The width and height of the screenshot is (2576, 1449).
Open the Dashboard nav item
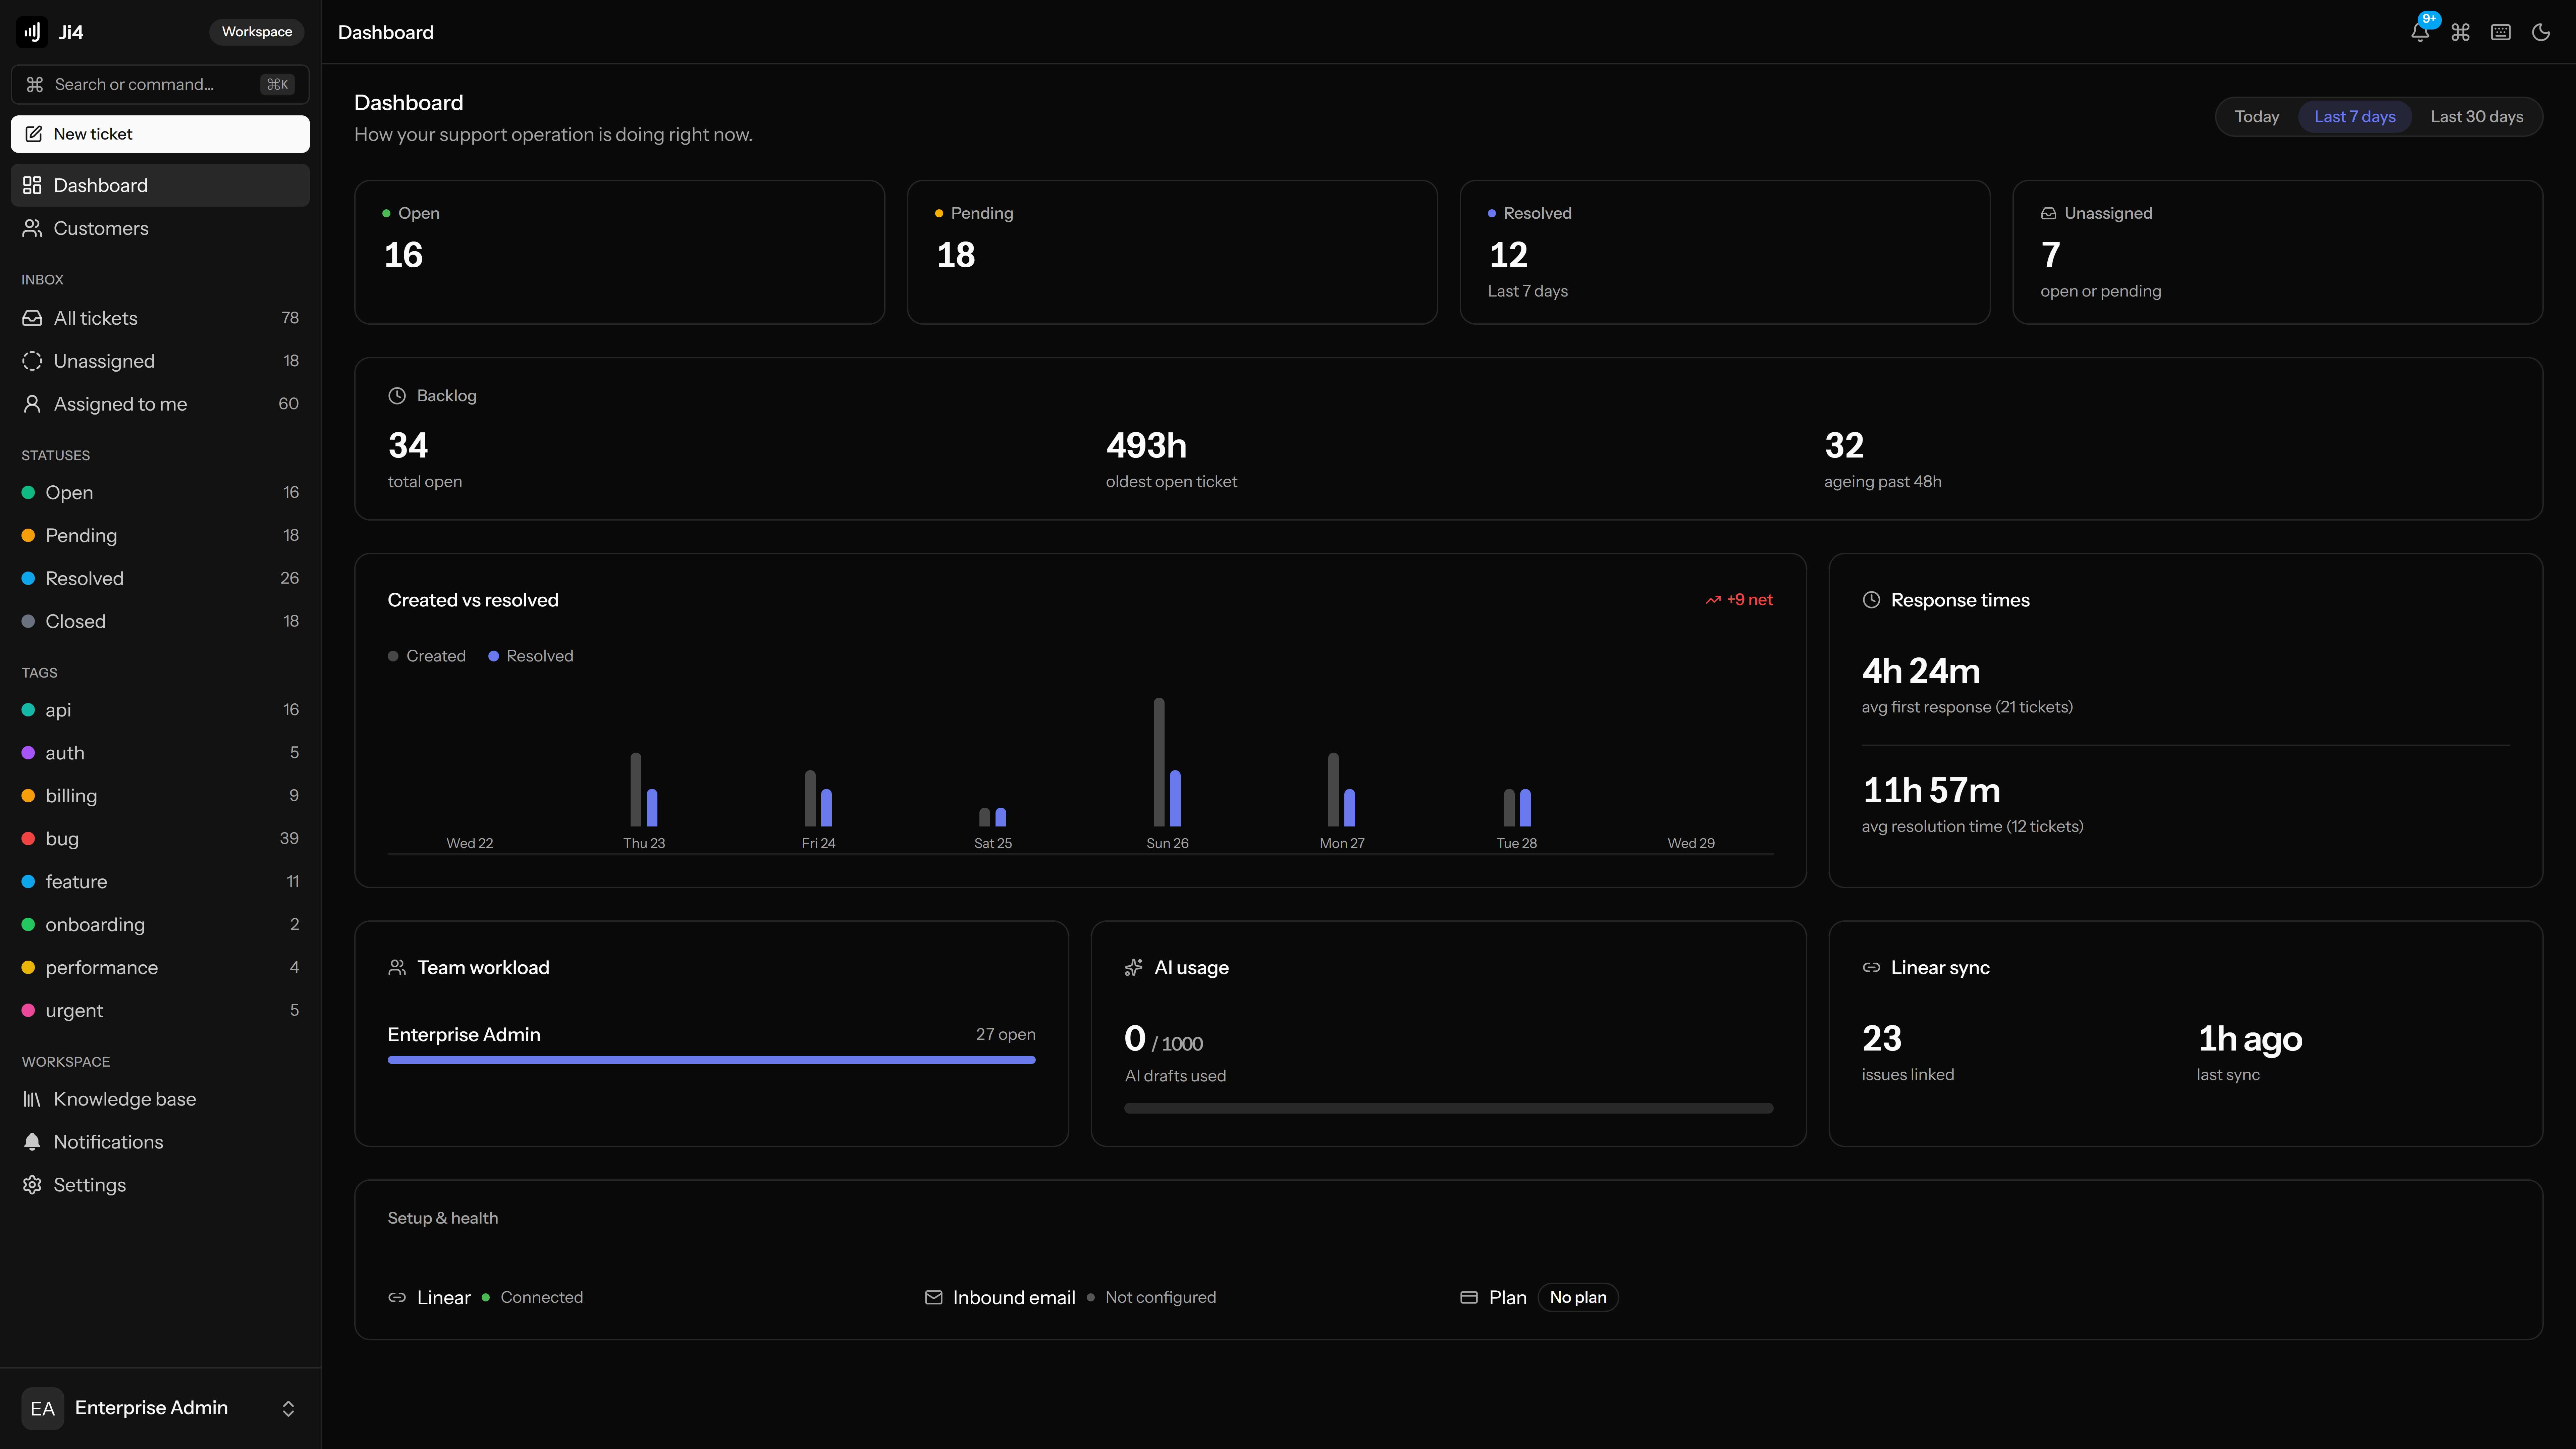click(x=160, y=185)
